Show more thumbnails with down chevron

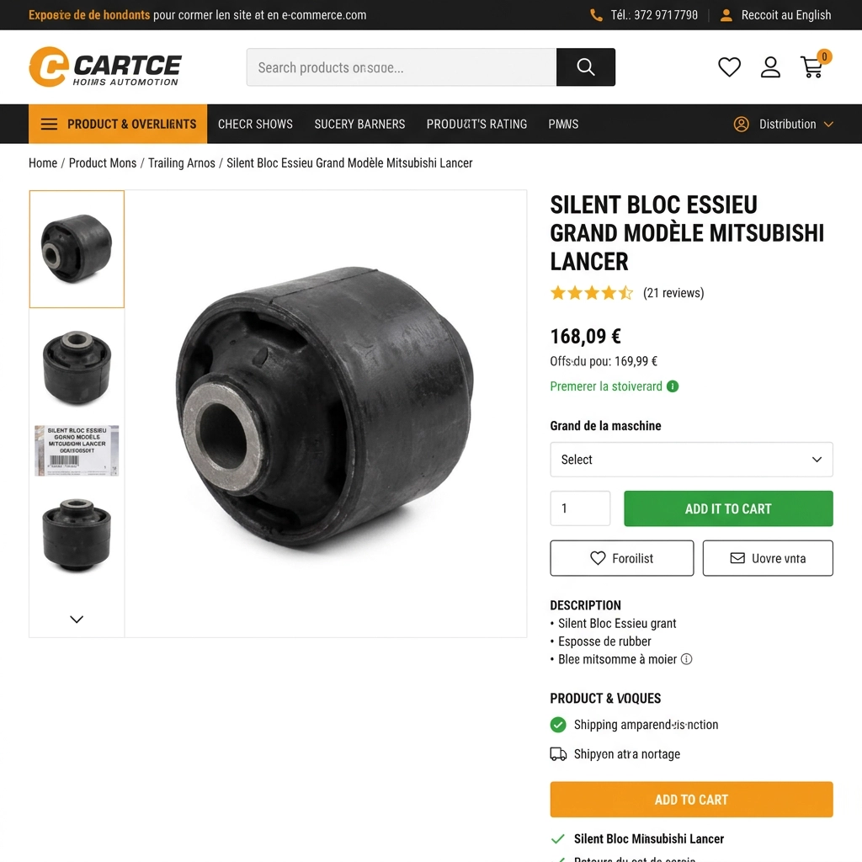77,619
